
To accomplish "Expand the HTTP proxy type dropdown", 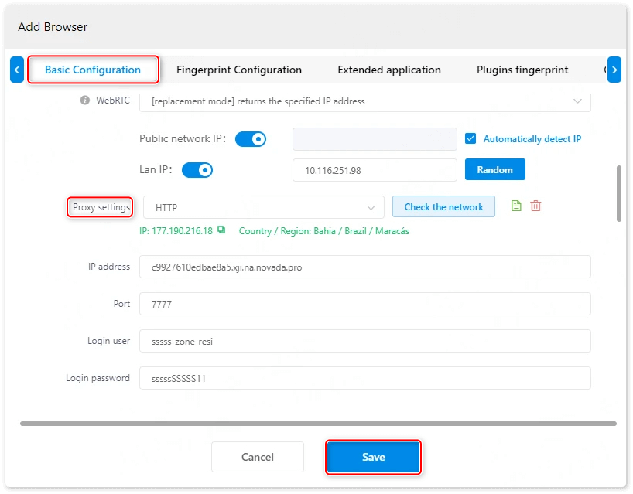I will coord(263,207).
